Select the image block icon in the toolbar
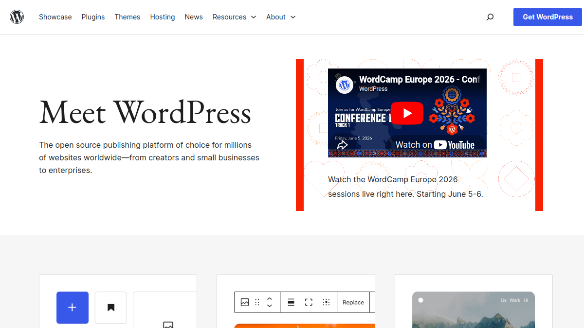This screenshot has height=328, width=584. click(x=245, y=302)
